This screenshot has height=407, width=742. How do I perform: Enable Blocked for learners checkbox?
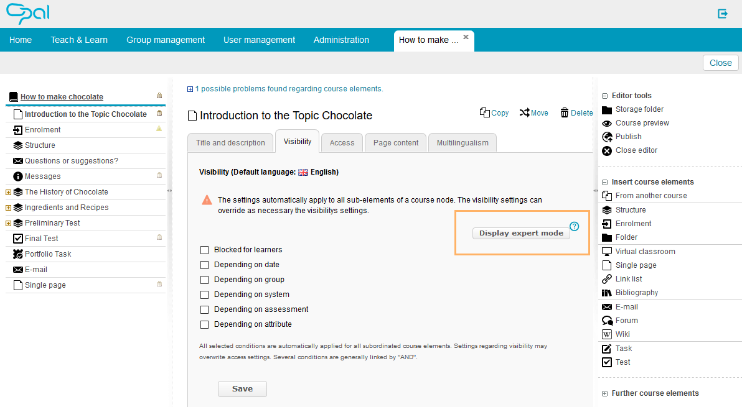(205, 250)
